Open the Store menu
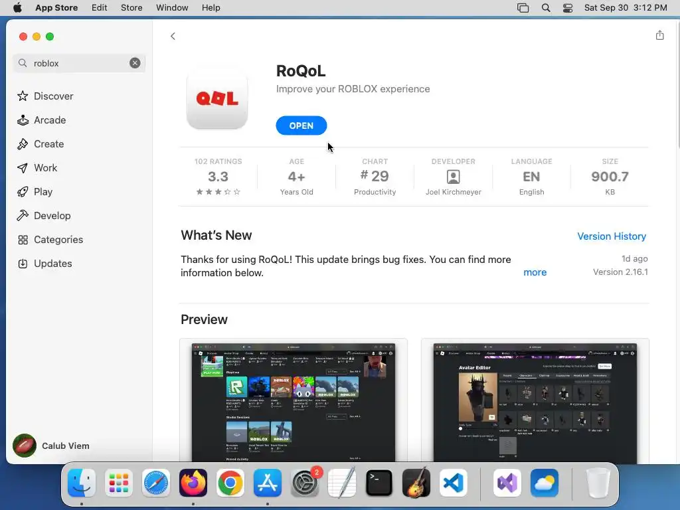Image resolution: width=680 pixels, height=510 pixels. (131, 8)
